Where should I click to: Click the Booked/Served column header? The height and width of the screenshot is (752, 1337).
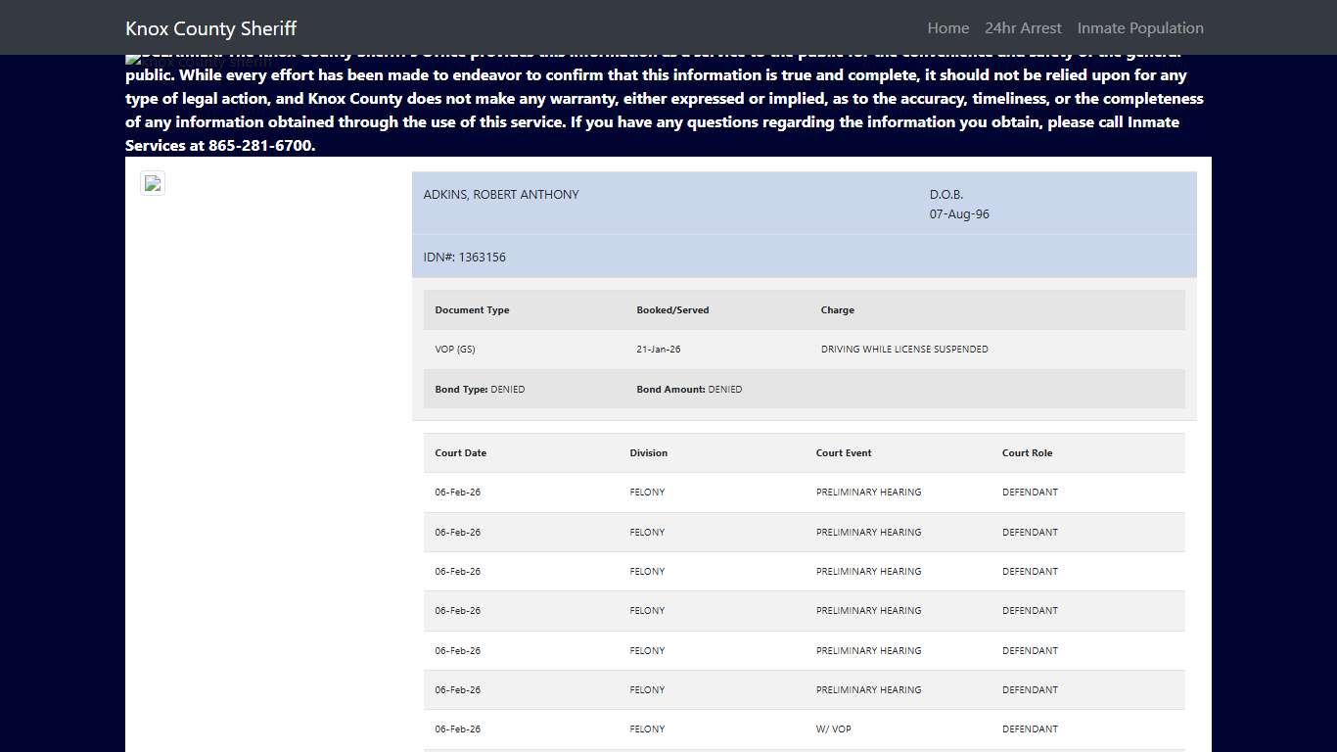tap(672, 309)
